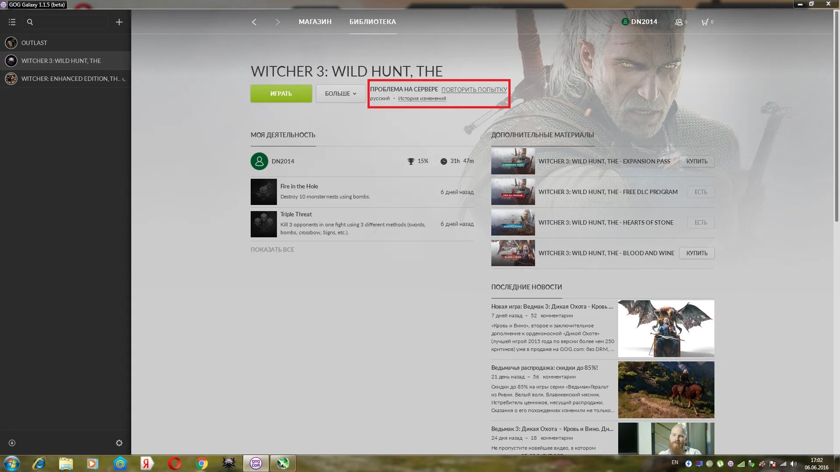Click the sidebar list view icon

[x=12, y=22]
